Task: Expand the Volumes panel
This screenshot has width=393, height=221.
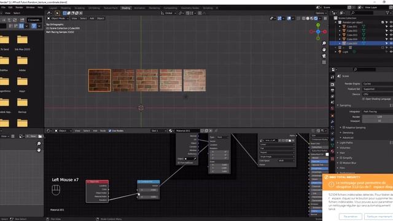Action: (x=345, y=148)
